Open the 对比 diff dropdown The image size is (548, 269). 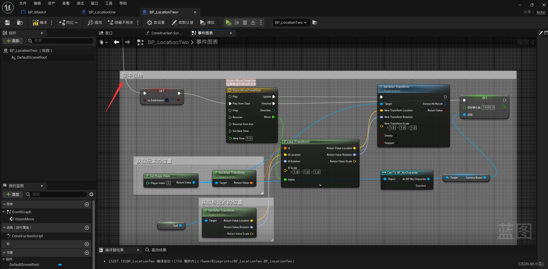click(68, 23)
